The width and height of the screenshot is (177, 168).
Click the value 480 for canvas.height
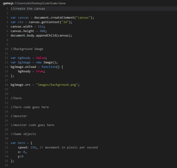point(42,31)
